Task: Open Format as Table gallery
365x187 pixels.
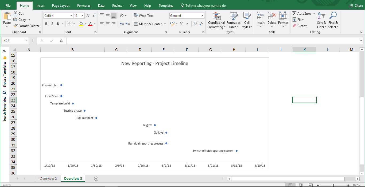Action: tap(234, 20)
